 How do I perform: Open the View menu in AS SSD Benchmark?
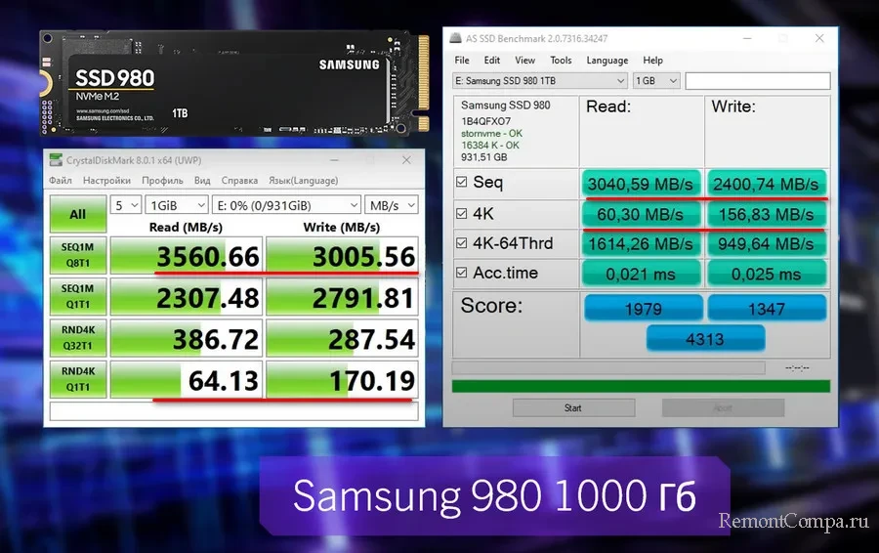524,60
